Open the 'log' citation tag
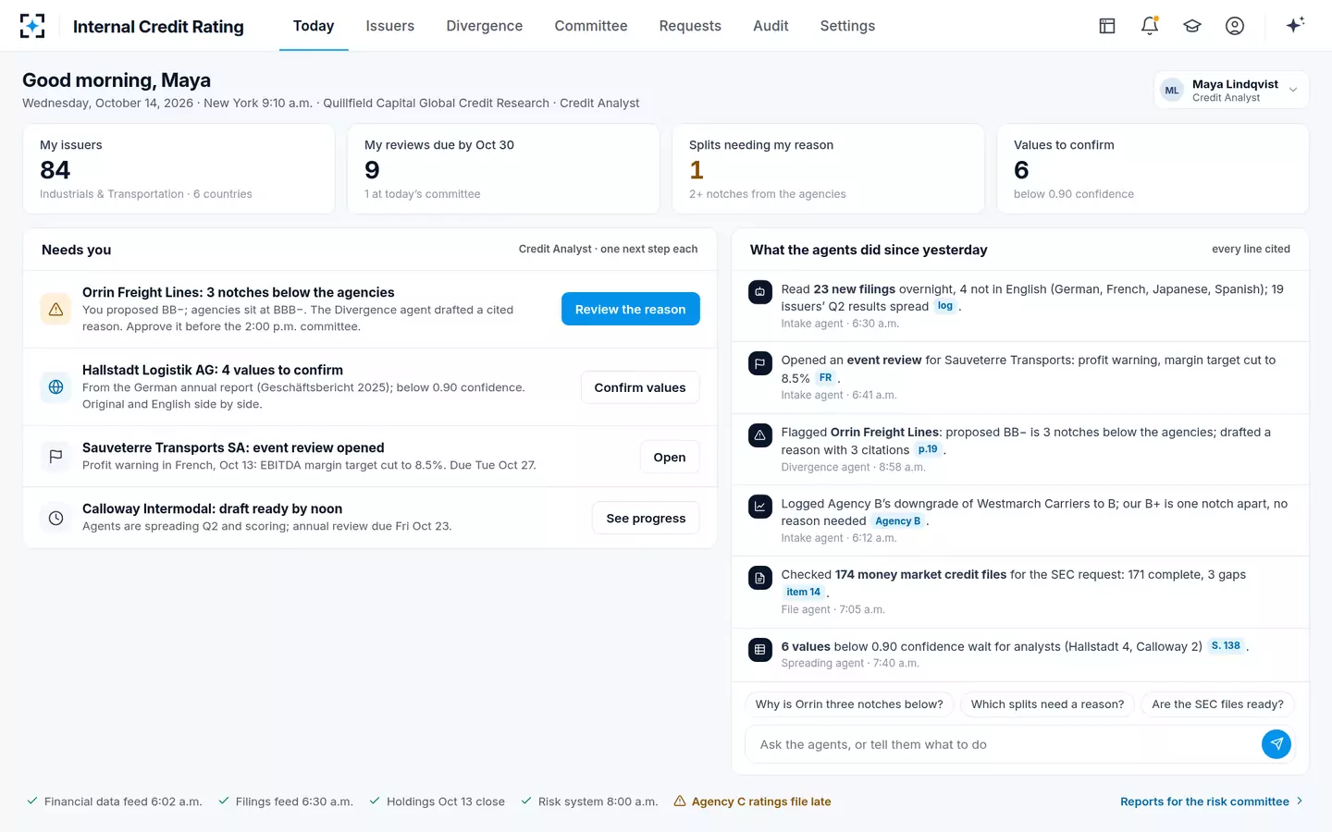Viewport: 1332px width, 832px height. point(944,306)
